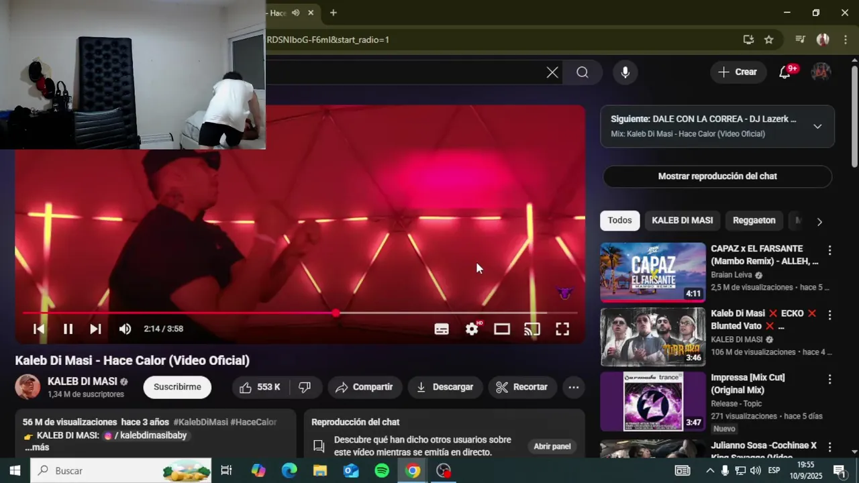Close the current Chrome tab
859x483 pixels.
[x=311, y=13]
